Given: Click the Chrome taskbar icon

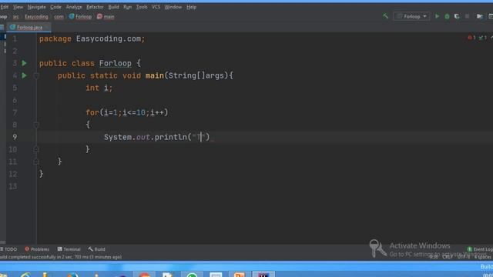Looking at the screenshot, I should 144,275.
